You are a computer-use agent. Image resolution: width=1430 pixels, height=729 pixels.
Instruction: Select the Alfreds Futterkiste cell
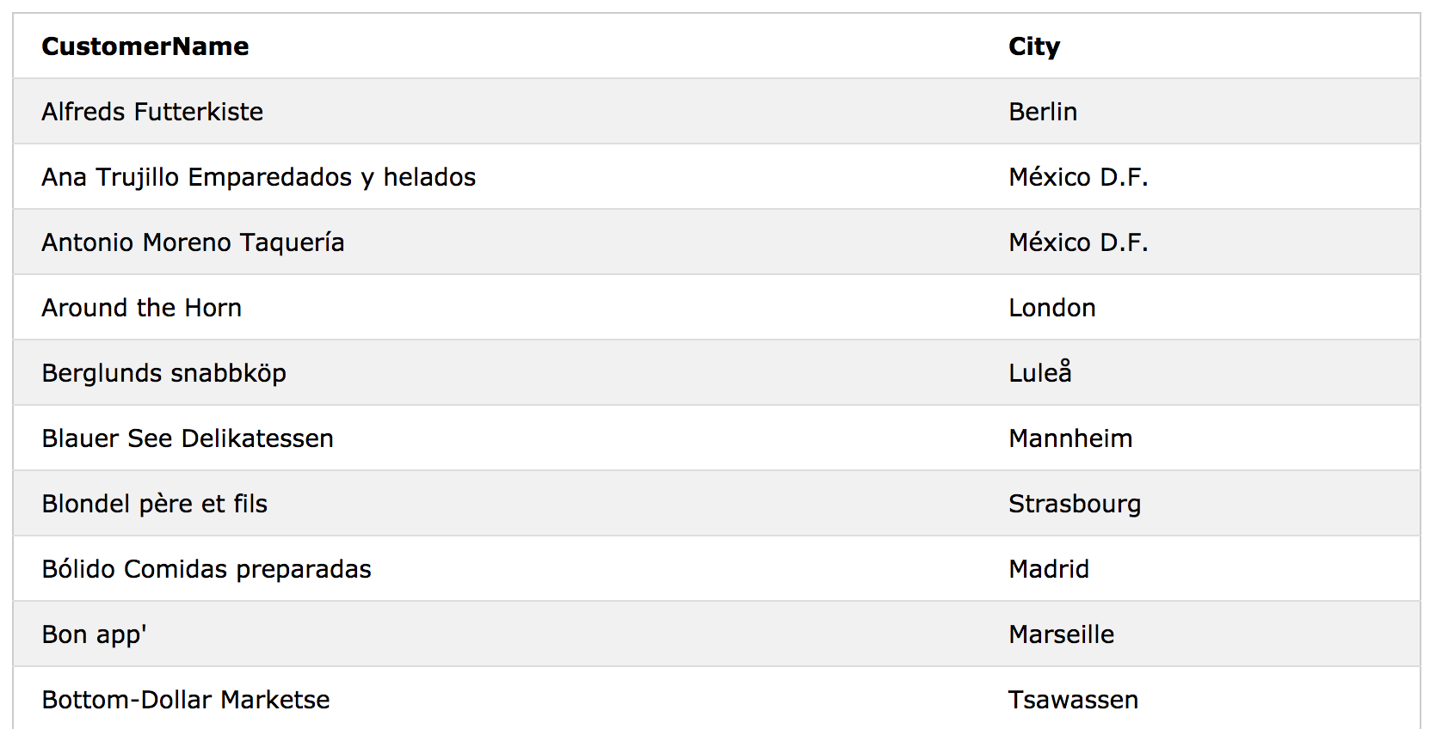152,112
